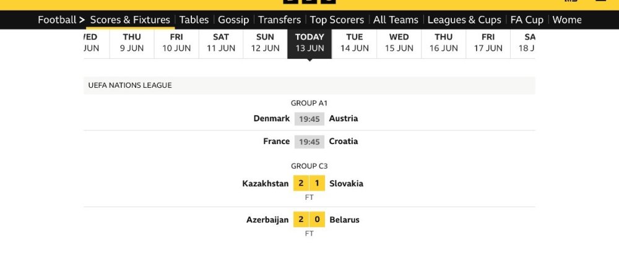Choose Wed 15 Jun date
The height and width of the screenshot is (253, 619).
[x=399, y=43]
